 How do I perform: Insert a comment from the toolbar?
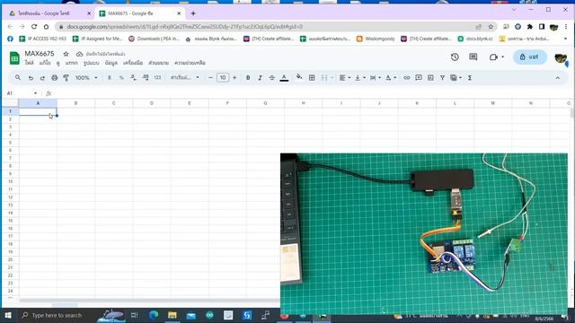coord(419,78)
